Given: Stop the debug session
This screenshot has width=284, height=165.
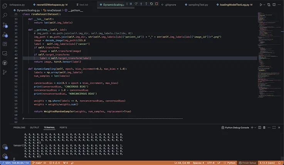Looking at the screenshot, I should coord(157,4).
